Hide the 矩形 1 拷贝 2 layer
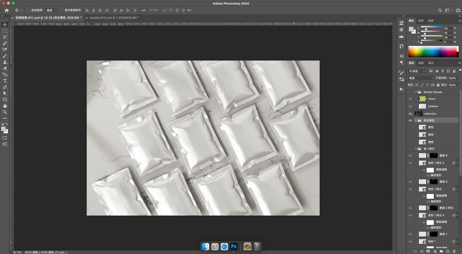Screen dimensions: 462x254 [x=410, y=163]
